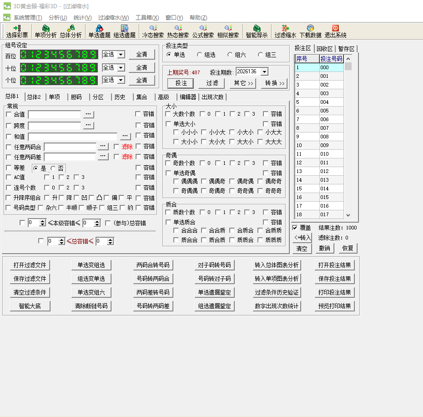Viewport: 423px width, 417px height.
Task: Expand the 转换 >> button menu
Action: pos(274,83)
